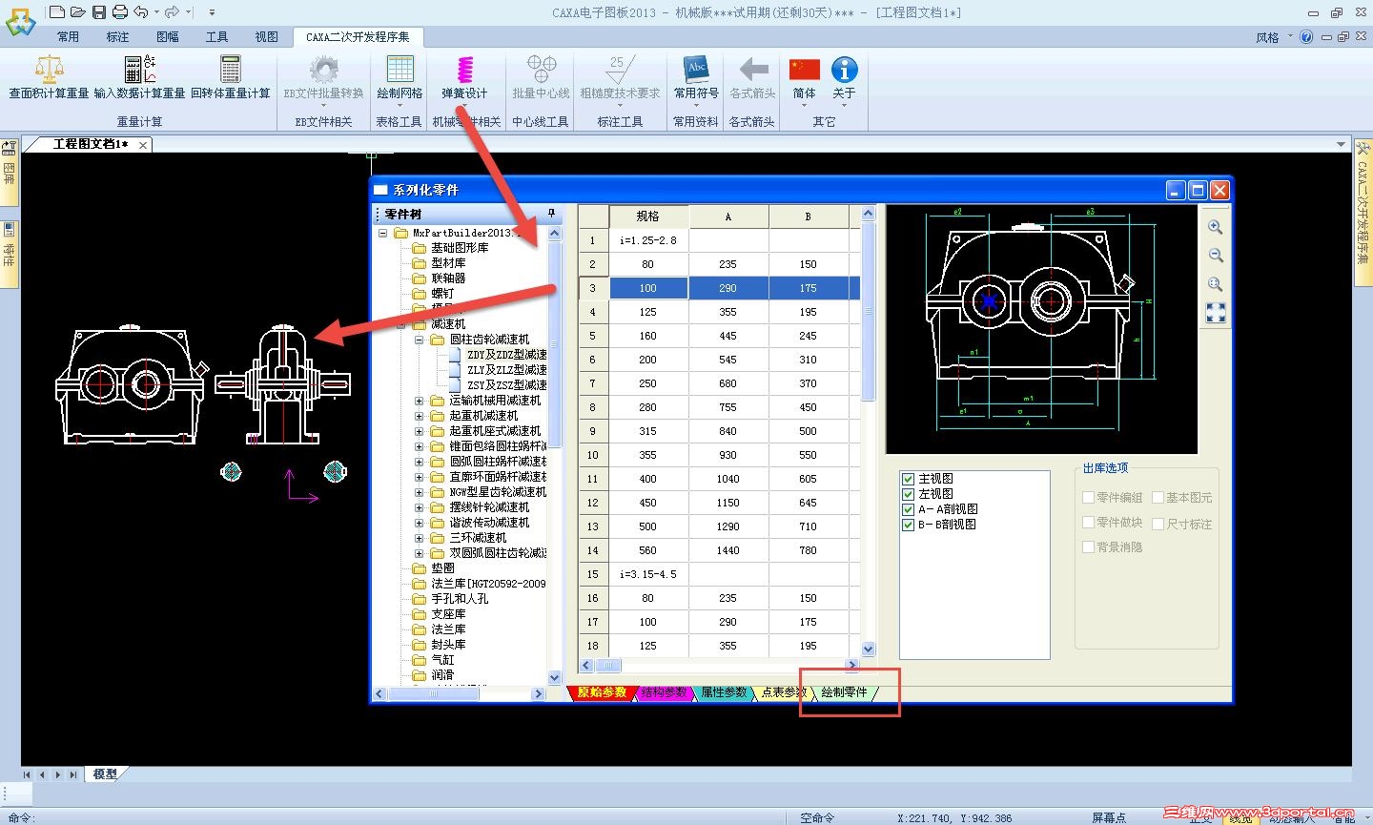The width and height of the screenshot is (1373, 825).
Task: Open 属性参数 tab
Action: click(x=723, y=692)
